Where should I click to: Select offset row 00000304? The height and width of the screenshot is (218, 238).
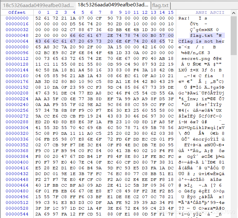(x=17, y=128)
